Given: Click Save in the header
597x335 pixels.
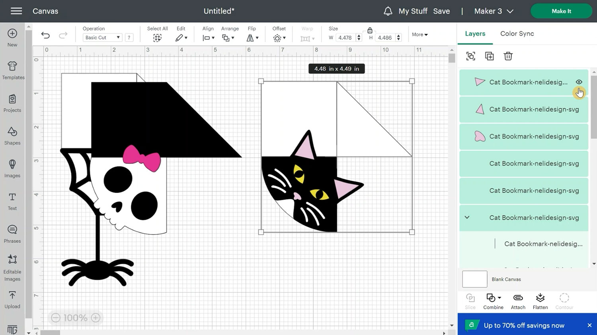Looking at the screenshot, I should (x=441, y=11).
